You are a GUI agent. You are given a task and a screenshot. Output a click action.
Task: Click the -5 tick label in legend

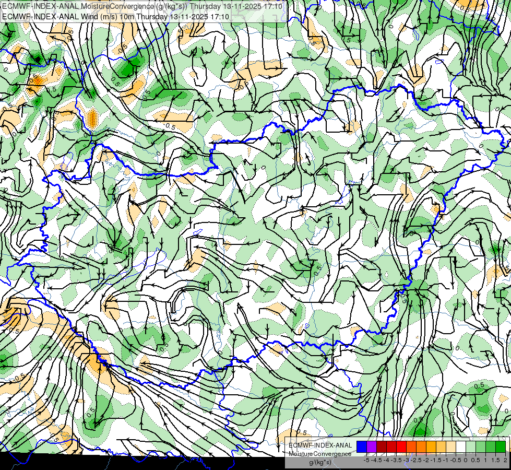coord(366,460)
